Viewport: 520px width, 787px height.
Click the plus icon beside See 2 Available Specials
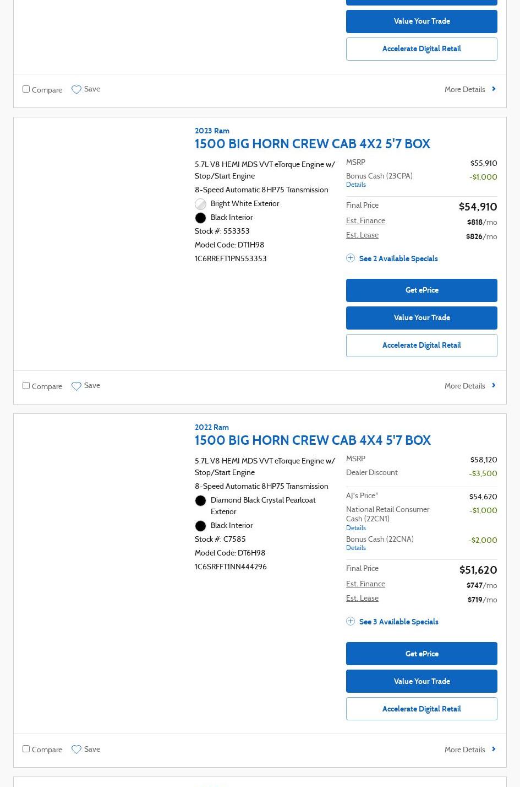(x=351, y=258)
